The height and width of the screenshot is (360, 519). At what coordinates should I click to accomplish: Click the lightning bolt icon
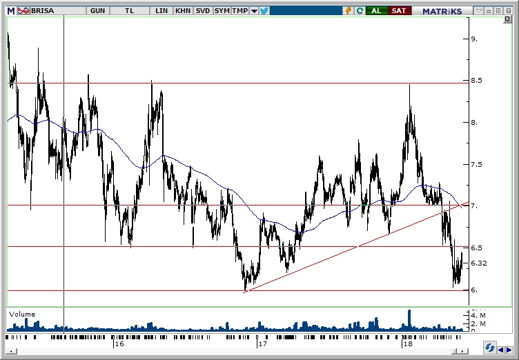(x=349, y=11)
